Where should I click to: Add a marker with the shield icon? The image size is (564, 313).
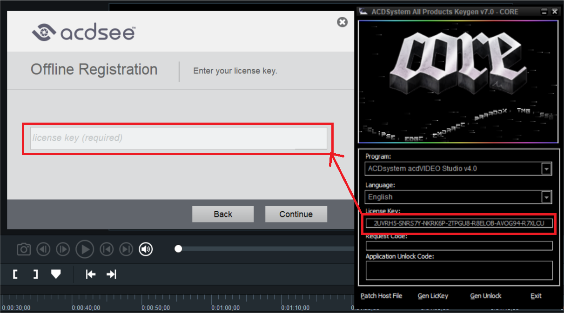point(56,274)
